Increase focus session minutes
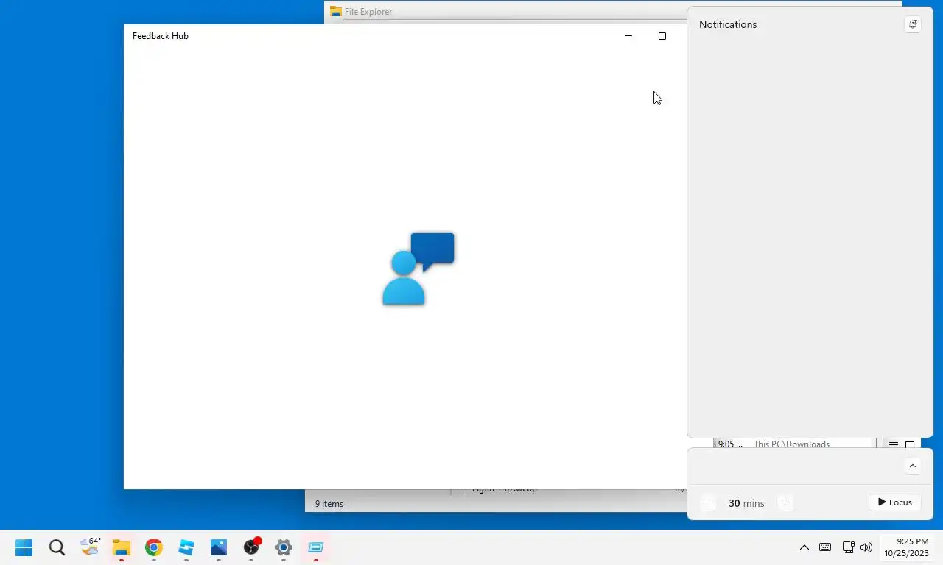Viewport: 943px width, 565px height. click(785, 502)
